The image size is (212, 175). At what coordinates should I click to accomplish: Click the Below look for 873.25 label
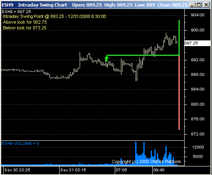pyautogui.click(x=25, y=28)
